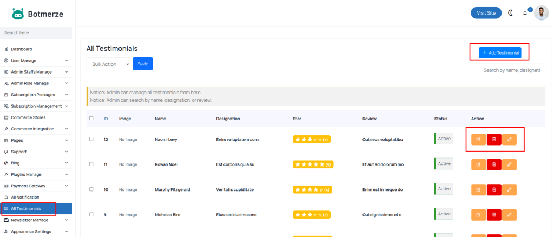
Task: Check the checkbox for testimonial ID 12
Action: click(91, 139)
